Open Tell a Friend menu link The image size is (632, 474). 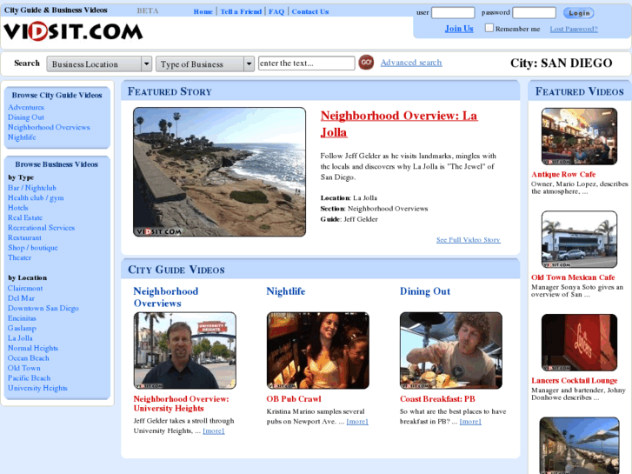coord(241,11)
